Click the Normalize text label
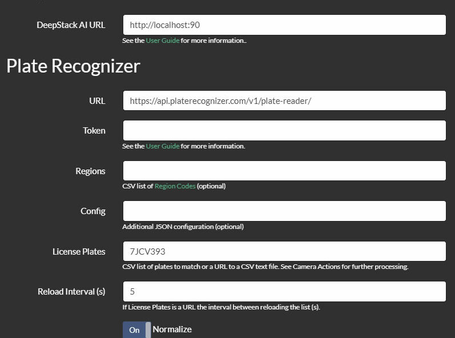 click(172, 329)
